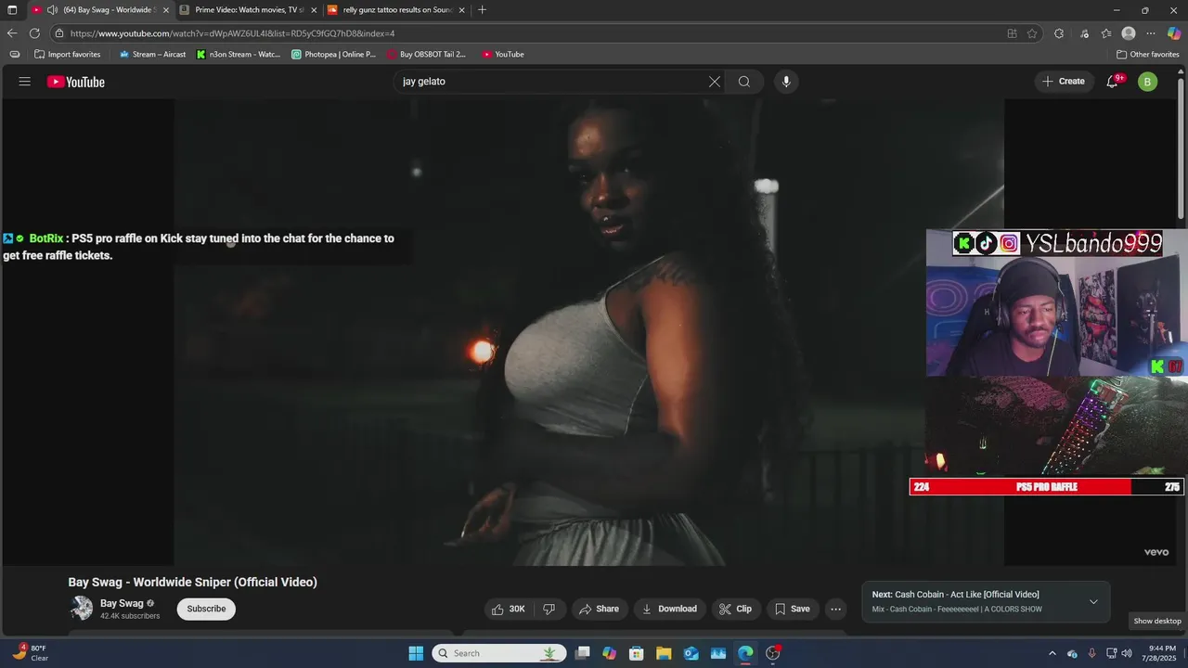Viewport: 1188px width, 668px height.
Task: Open Copilot sidebar icon in Edge
Action: pyautogui.click(x=1174, y=33)
